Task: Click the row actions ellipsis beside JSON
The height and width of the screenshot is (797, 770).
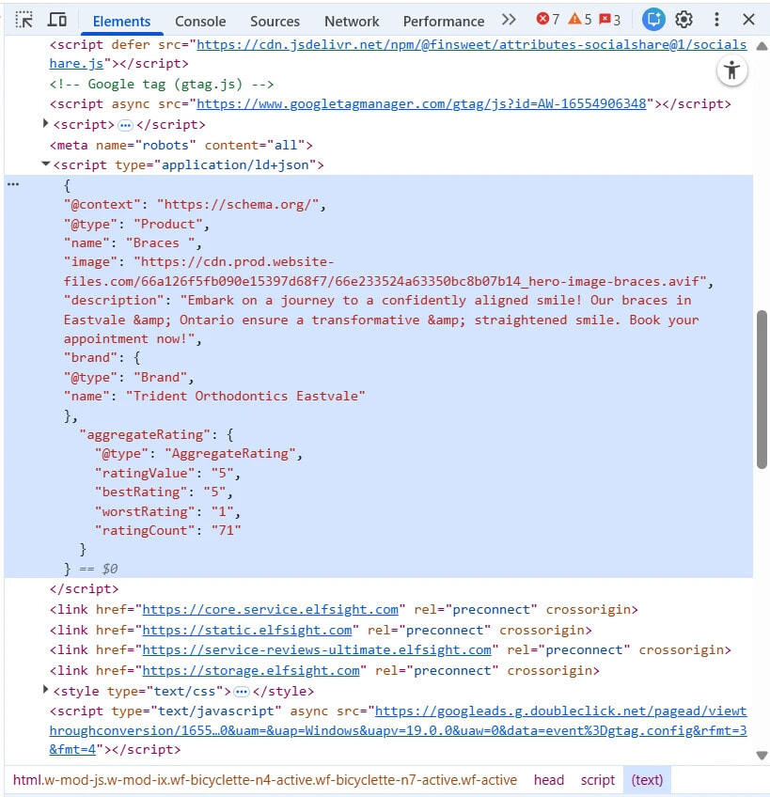Action: pyautogui.click(x=14, y=184)
